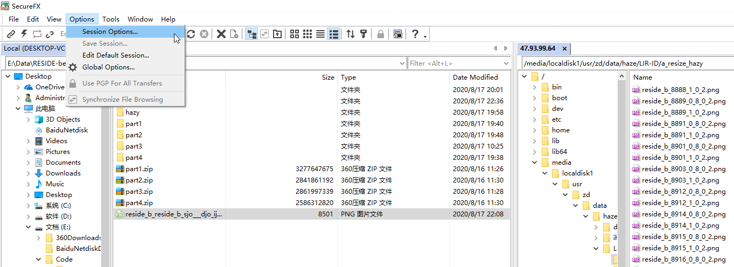This screenshot has height=267, width=734.
Task: Collapse the remote media folder node
Action: click(x=534, y=163)
